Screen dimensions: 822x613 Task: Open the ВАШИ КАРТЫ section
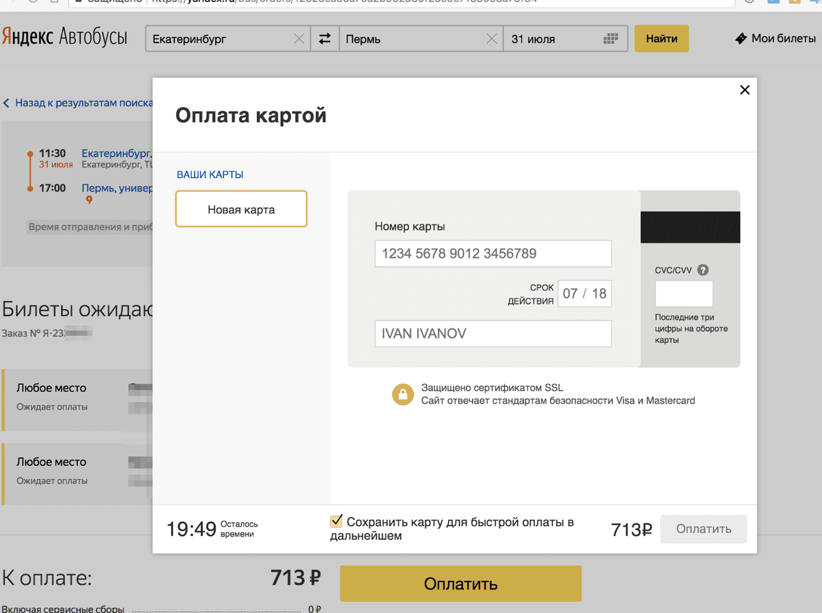pyautogui.click(x=210, y=174)
